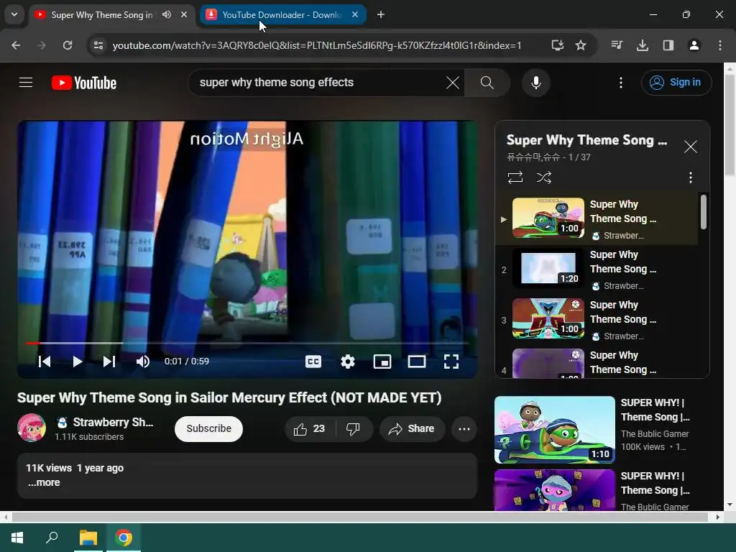Select playlist video number 3

[x=597, y=320]
